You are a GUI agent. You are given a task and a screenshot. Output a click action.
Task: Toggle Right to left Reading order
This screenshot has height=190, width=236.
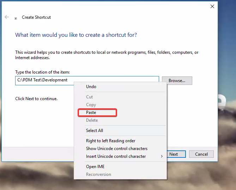click(120, 141)
